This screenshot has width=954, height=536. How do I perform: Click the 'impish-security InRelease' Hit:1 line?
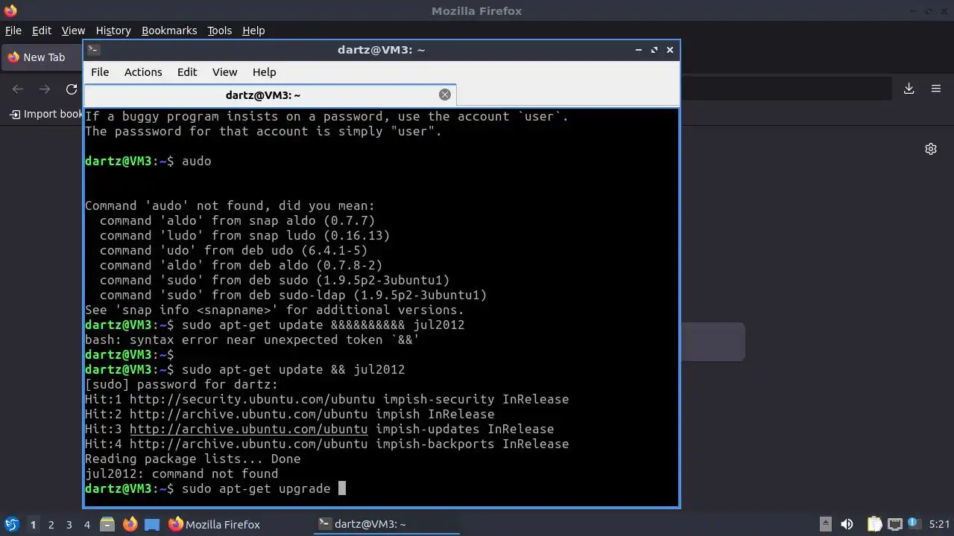tap(326, 399)
